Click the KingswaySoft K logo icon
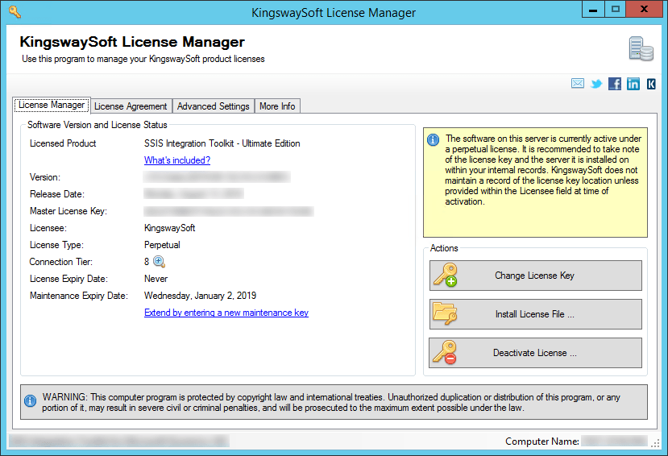Viewport: 668px width, 456px height. (651, 84)
